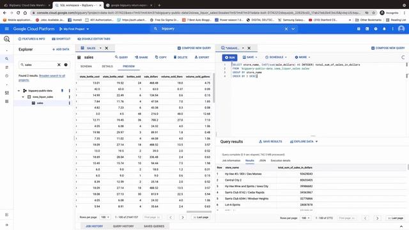Click ADD DATA in Explorer

(x=61, y=49)
